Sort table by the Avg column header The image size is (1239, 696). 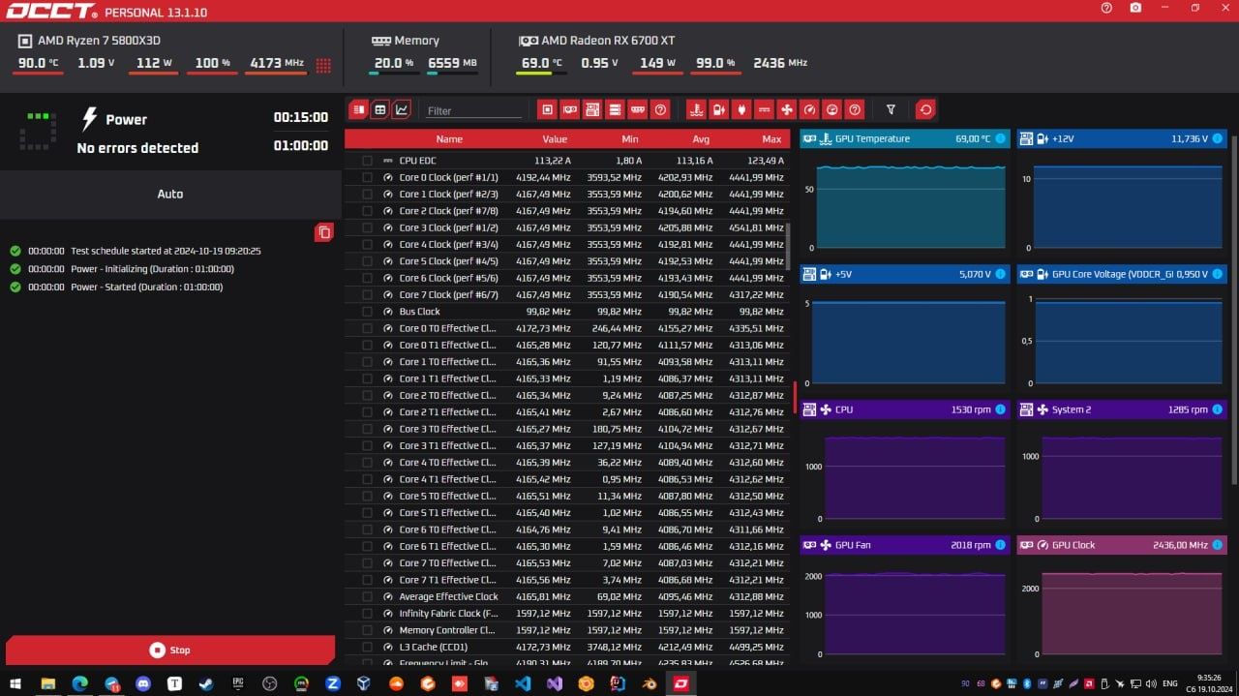pyautogui.click(x=702, y=138)
